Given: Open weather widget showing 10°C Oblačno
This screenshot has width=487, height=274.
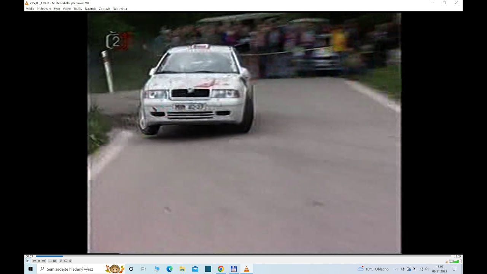Looking at the screenshot, I should coord(373,269).
